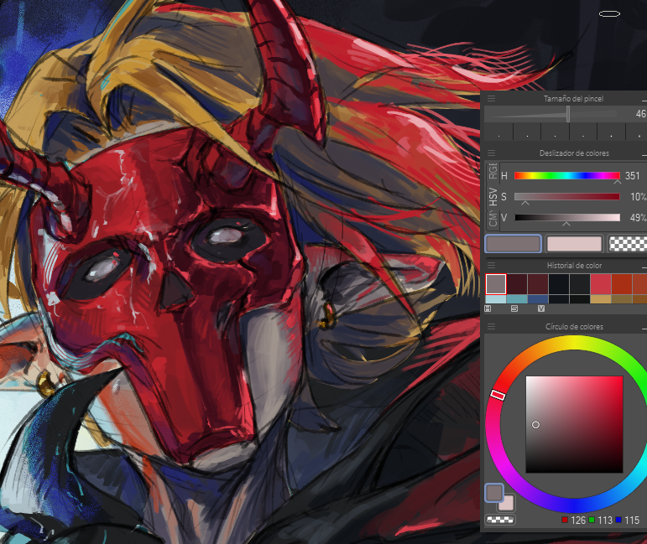Switch to the HSV tab in color slider
Viewport: 647px width, 544px height.
click(x=493, y=197)
